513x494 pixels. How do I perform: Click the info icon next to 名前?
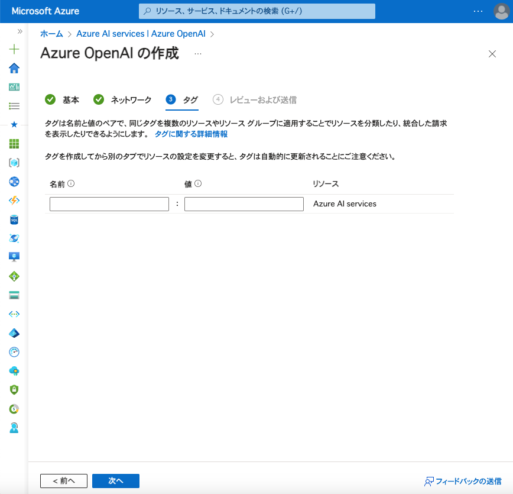click(x=71, y=183)
